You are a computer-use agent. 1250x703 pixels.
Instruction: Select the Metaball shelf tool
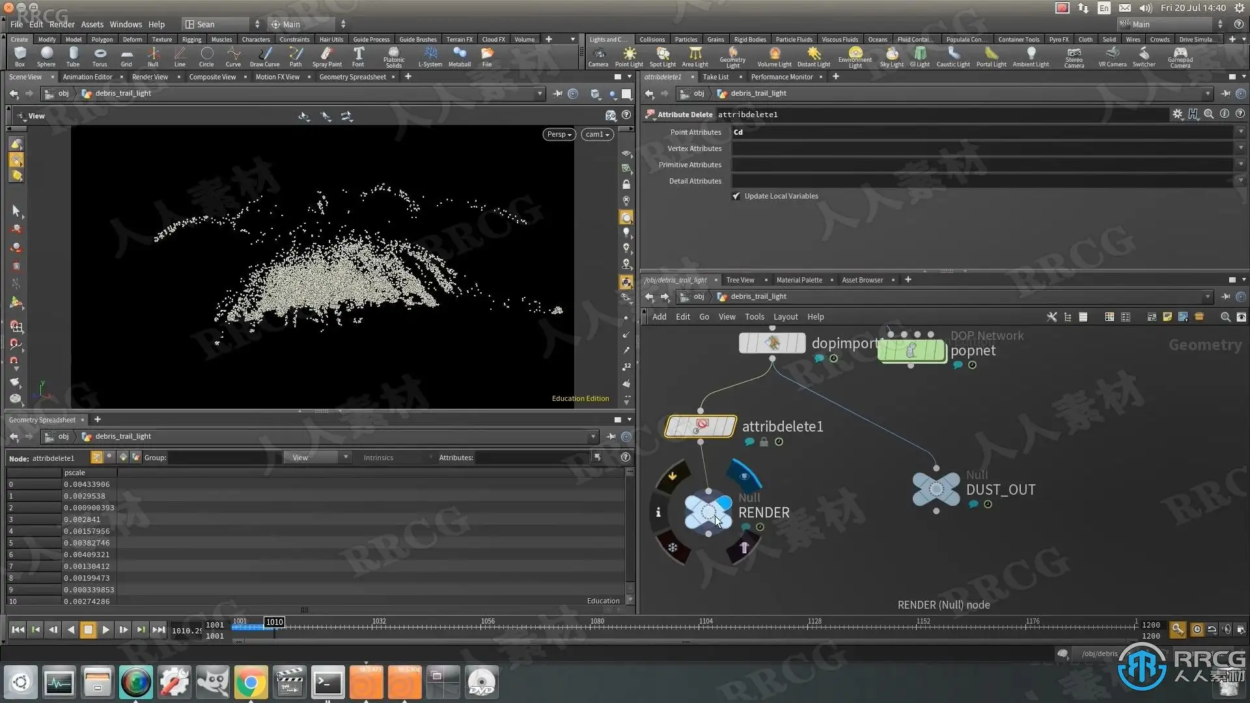[x=460, y=57]
